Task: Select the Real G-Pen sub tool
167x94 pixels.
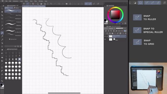Action: [x=13, y=14]
